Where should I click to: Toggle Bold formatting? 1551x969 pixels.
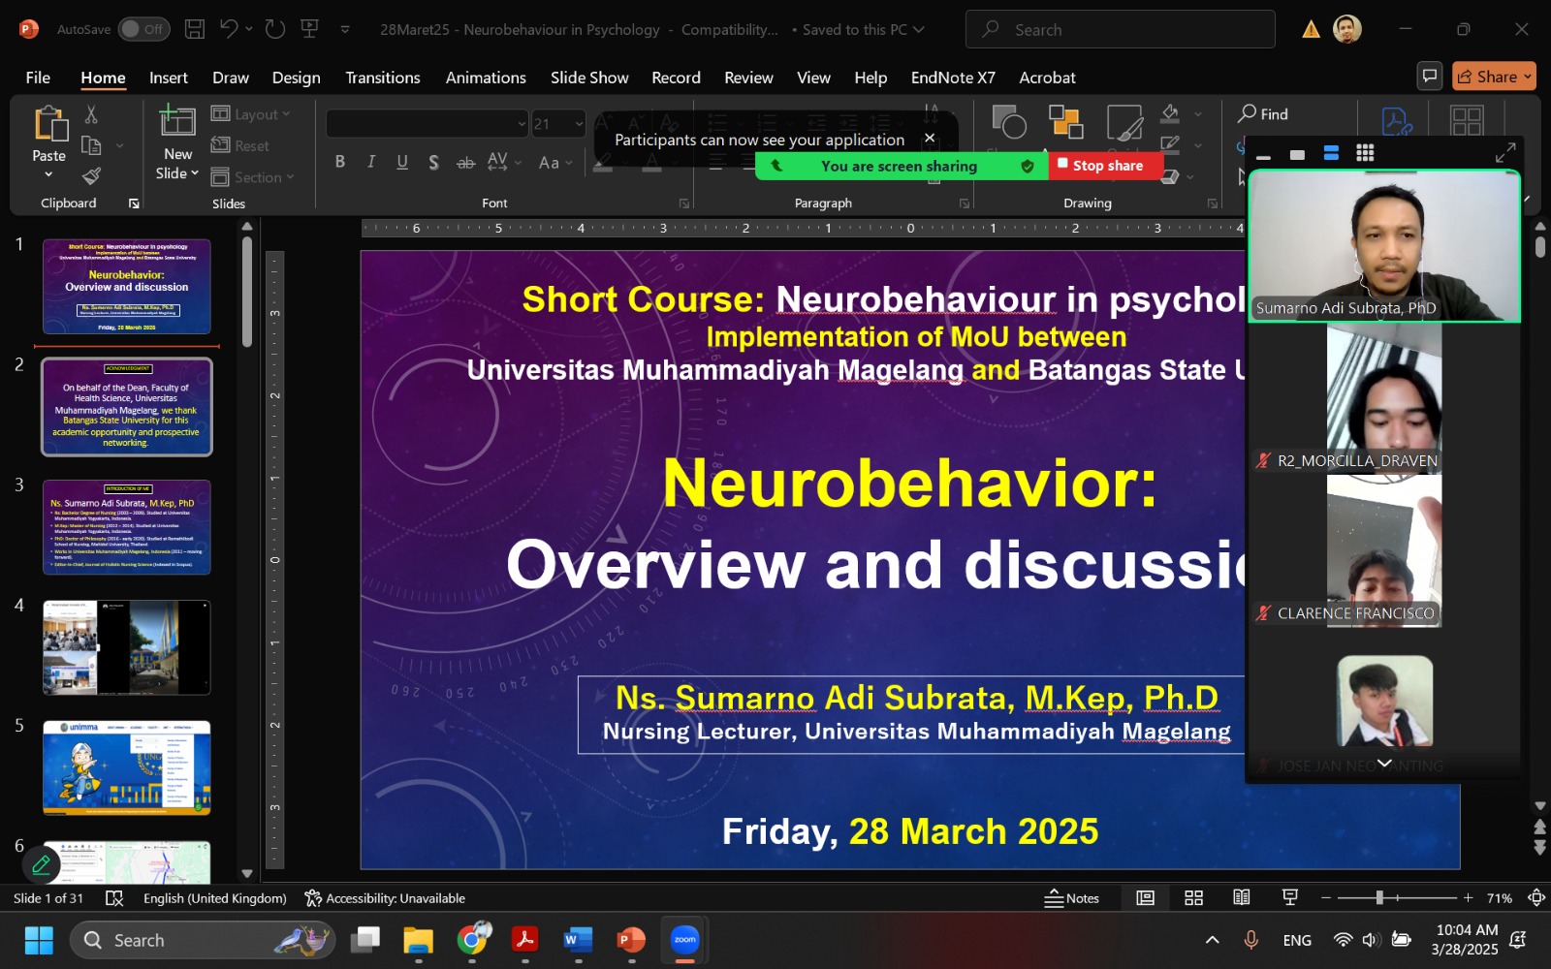click(340, 162)
